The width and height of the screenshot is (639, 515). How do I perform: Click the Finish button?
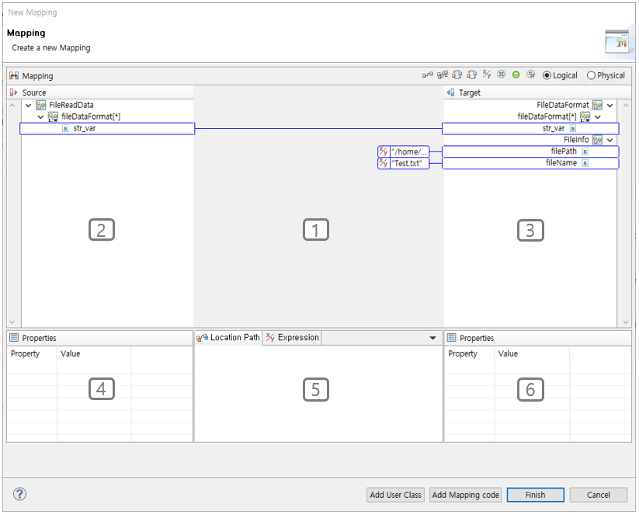[x=535, y=494]
